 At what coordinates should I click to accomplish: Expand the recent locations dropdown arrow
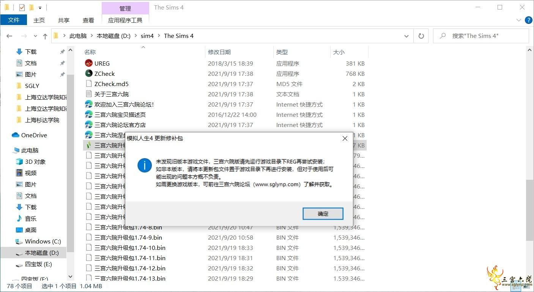[35, 36]
